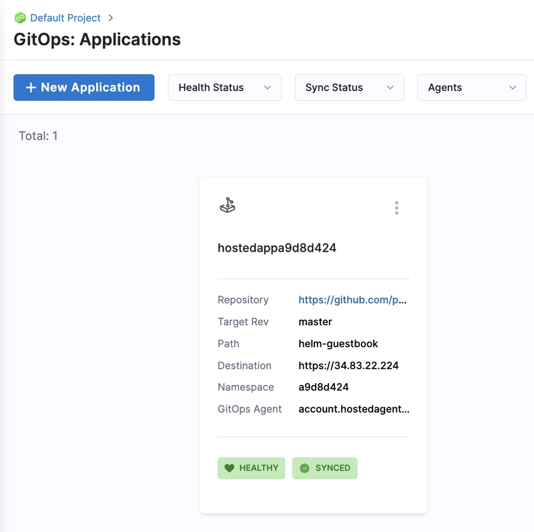This screenshot has height=532, width=534.
Task: Click the plus icon on New Application
Action: [x=31, y=87]
